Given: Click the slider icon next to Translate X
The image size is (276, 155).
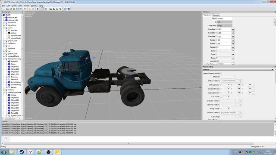Looking at the screenshot, I should tap(233, 29).
